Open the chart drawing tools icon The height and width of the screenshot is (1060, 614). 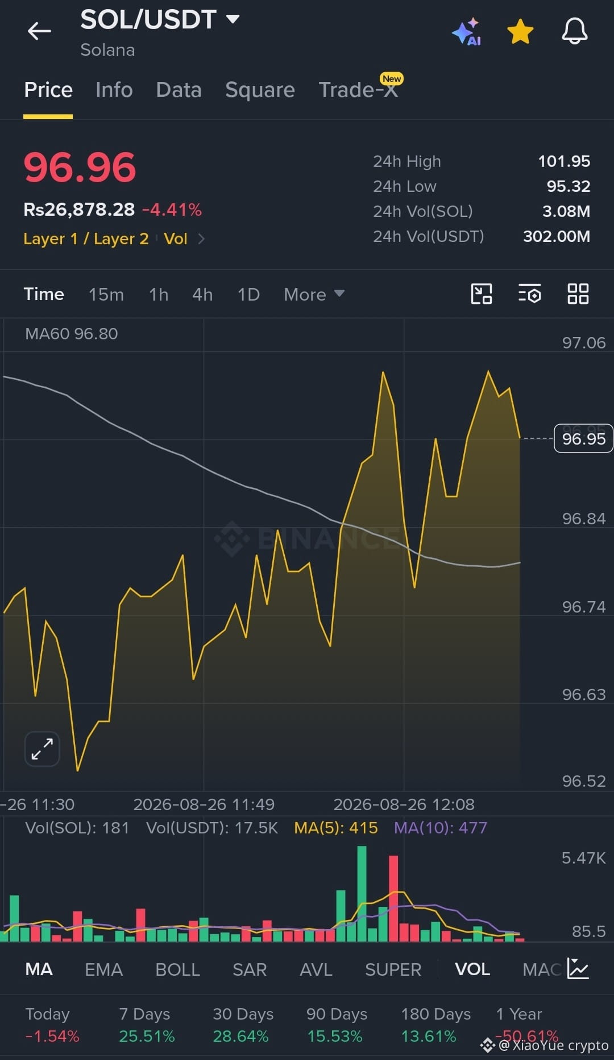point(482,294)
